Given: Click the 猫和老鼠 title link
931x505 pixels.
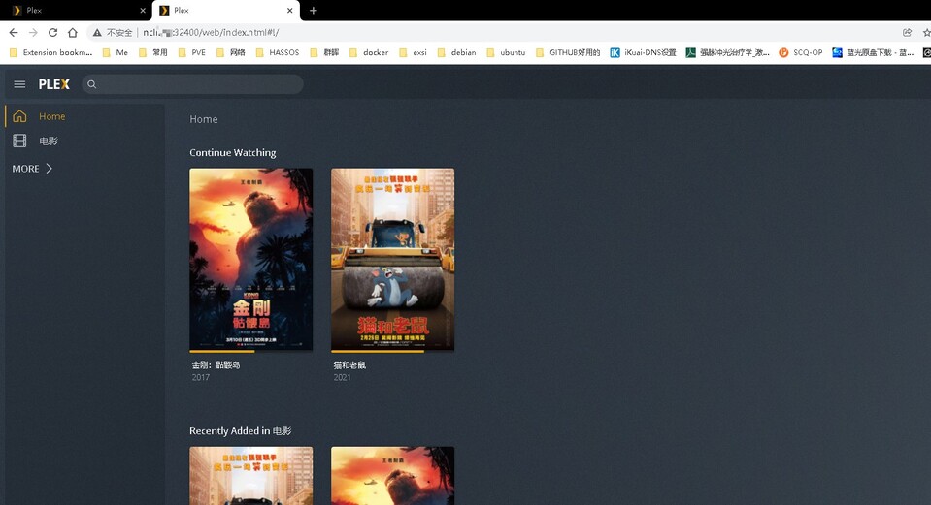Looking at the screenshot, I should (349, 365).
